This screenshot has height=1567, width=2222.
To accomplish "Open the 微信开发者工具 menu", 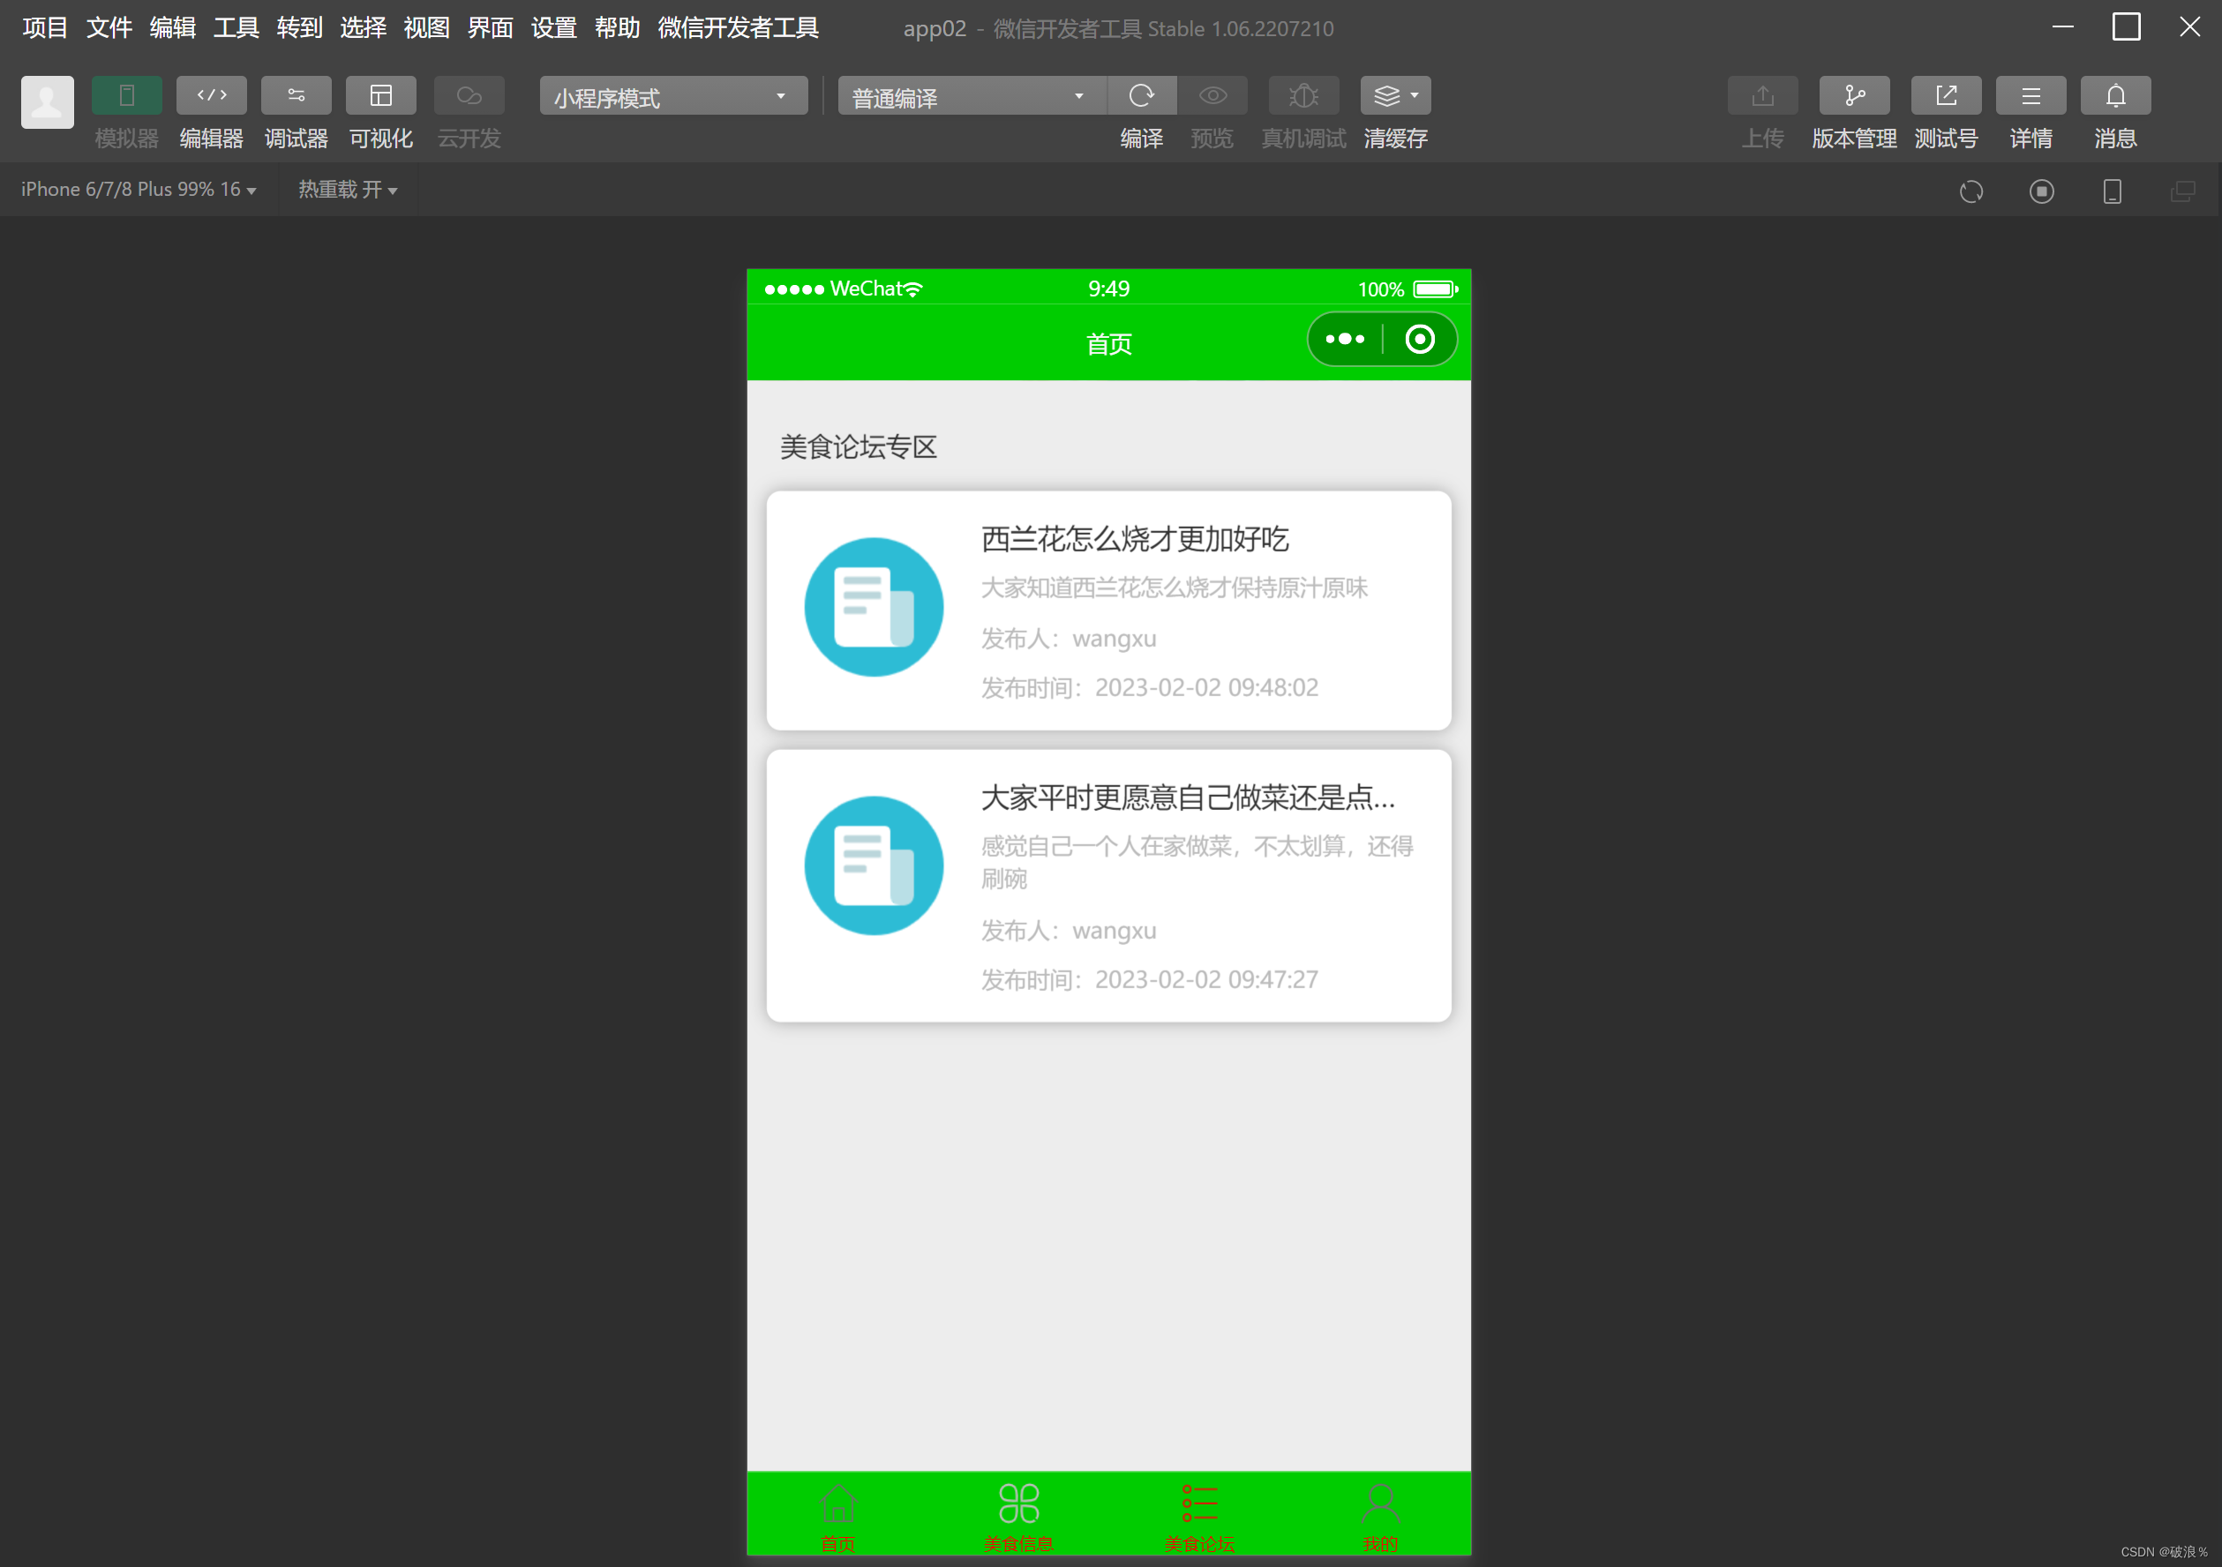I will tap(739, 28).
